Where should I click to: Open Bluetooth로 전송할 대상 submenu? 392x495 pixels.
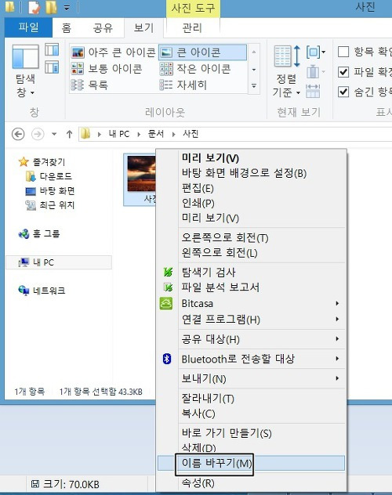(x=252, y=359)
